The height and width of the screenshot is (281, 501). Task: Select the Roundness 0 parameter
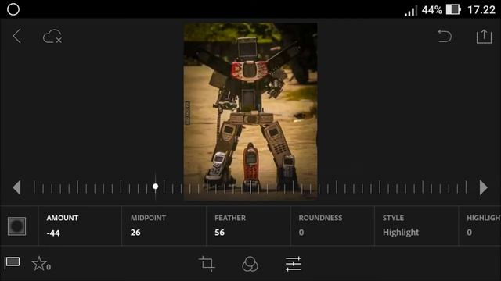coord(332,226)
